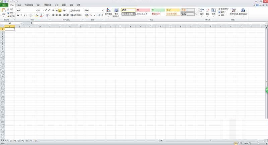
Task: Click the Name Box showing A1
Action: pos(10,23)
